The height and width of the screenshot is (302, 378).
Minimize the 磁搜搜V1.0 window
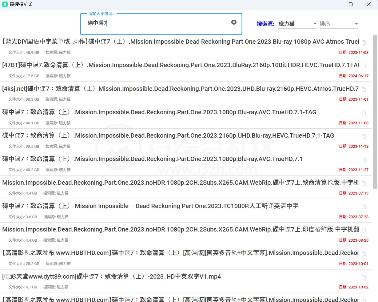point(333,4)
